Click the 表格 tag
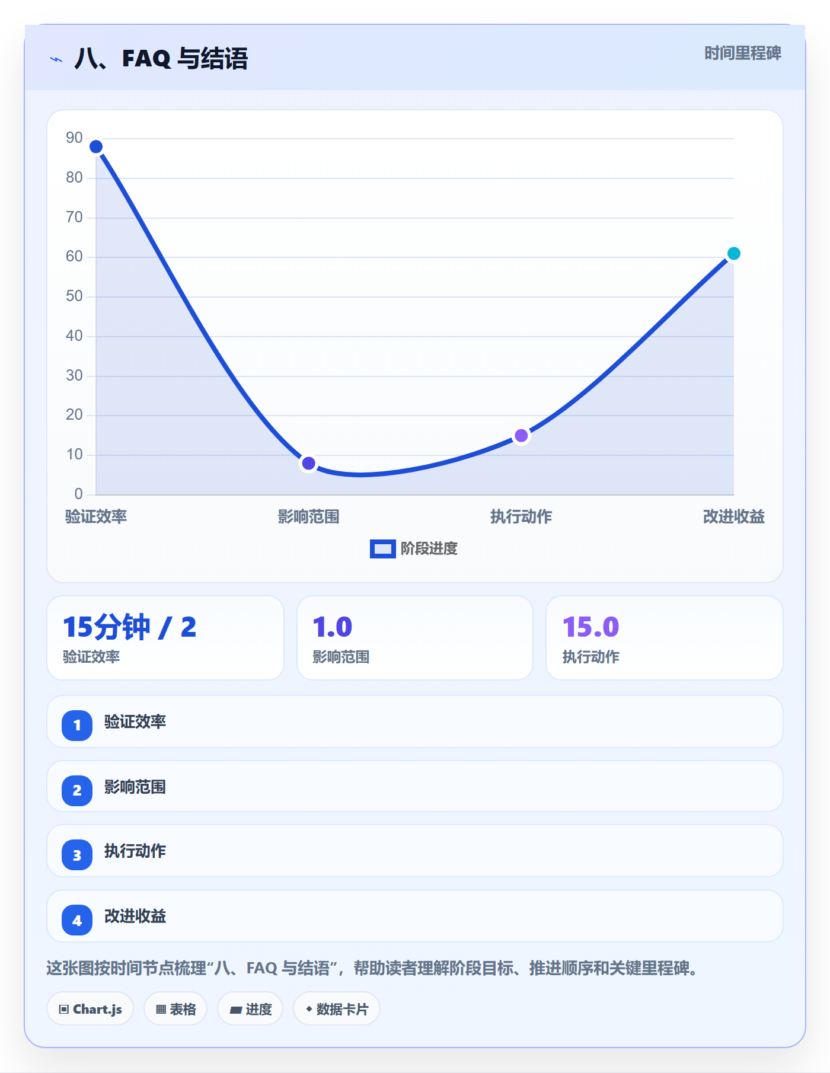This screenshot has width=830, height=1073. click(x=175, y=1009)
